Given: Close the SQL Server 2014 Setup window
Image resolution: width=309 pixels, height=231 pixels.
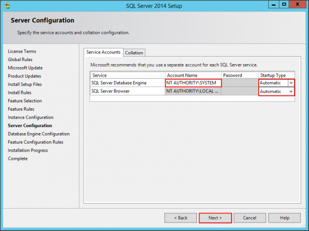Looking at the screenshot, I should [298, 4].
